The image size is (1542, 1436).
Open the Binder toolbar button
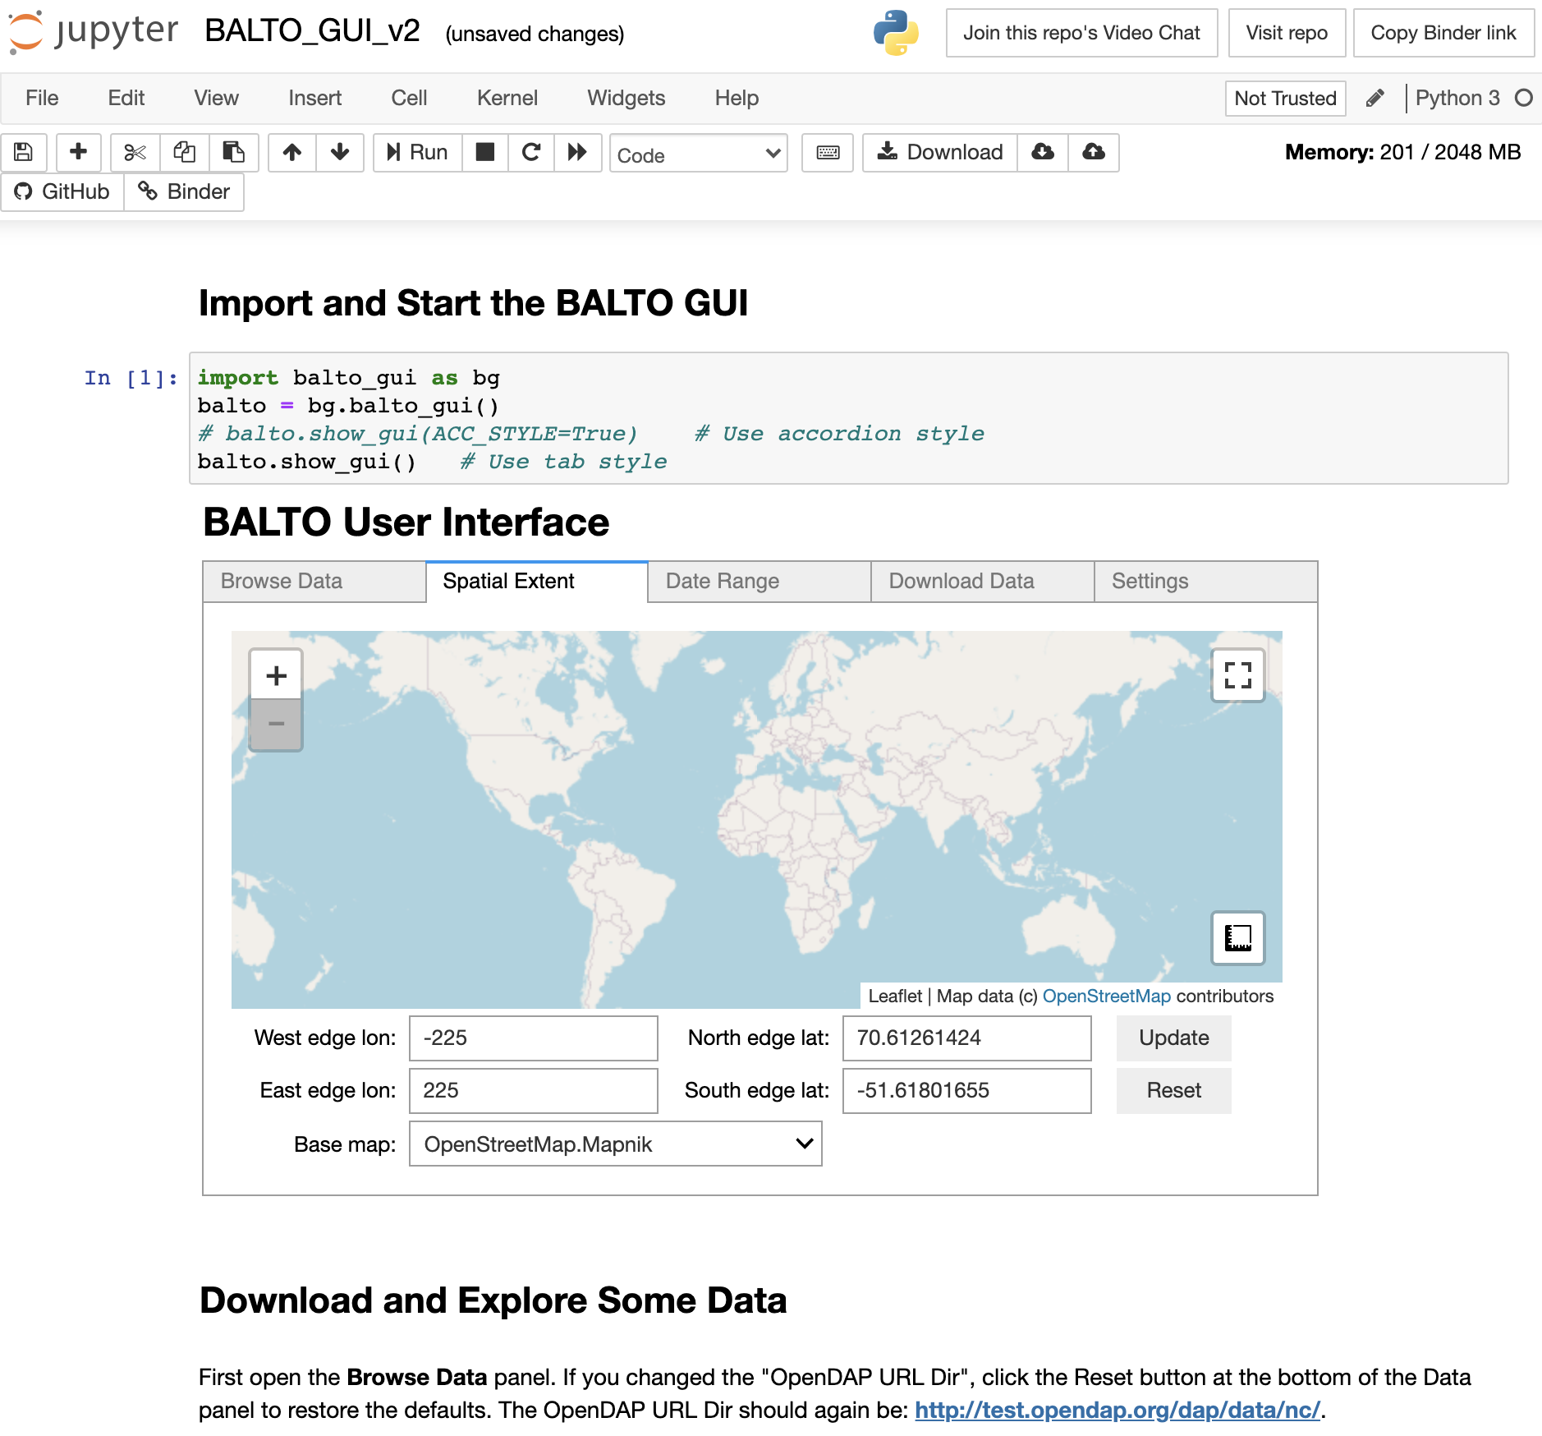[184, 191]
